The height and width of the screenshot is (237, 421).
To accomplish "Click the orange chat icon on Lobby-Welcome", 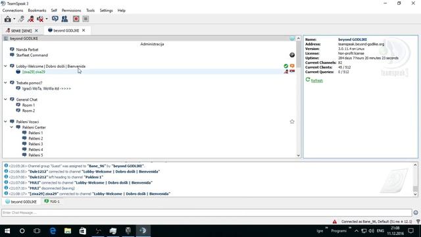I will point(292,66).
